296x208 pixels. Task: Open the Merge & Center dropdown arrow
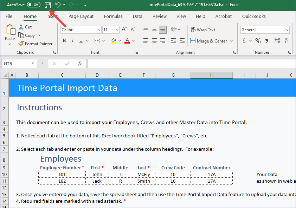point(231,41)
